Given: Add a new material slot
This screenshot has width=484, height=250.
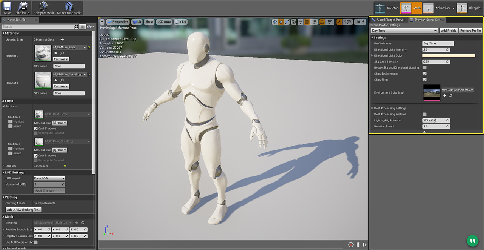Looking at the screenshot, I should click(x=62, y=40).
